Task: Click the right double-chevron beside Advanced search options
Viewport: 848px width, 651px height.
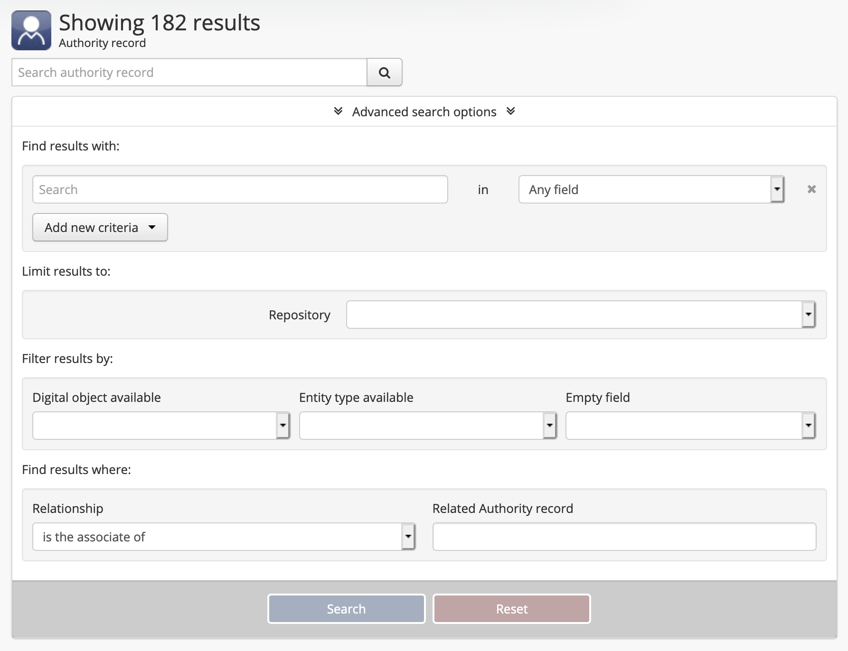Action: [510, 112]
